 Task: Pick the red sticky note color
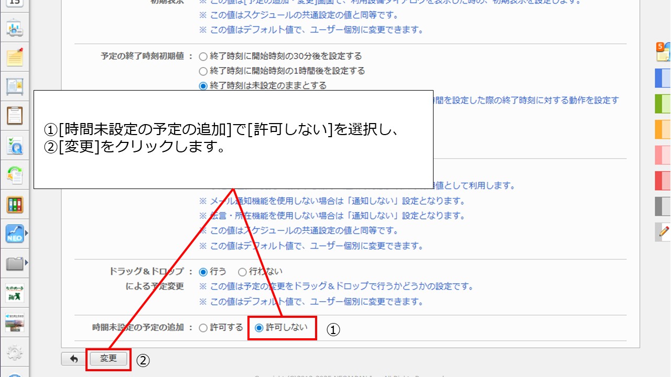tap(663, 181)
